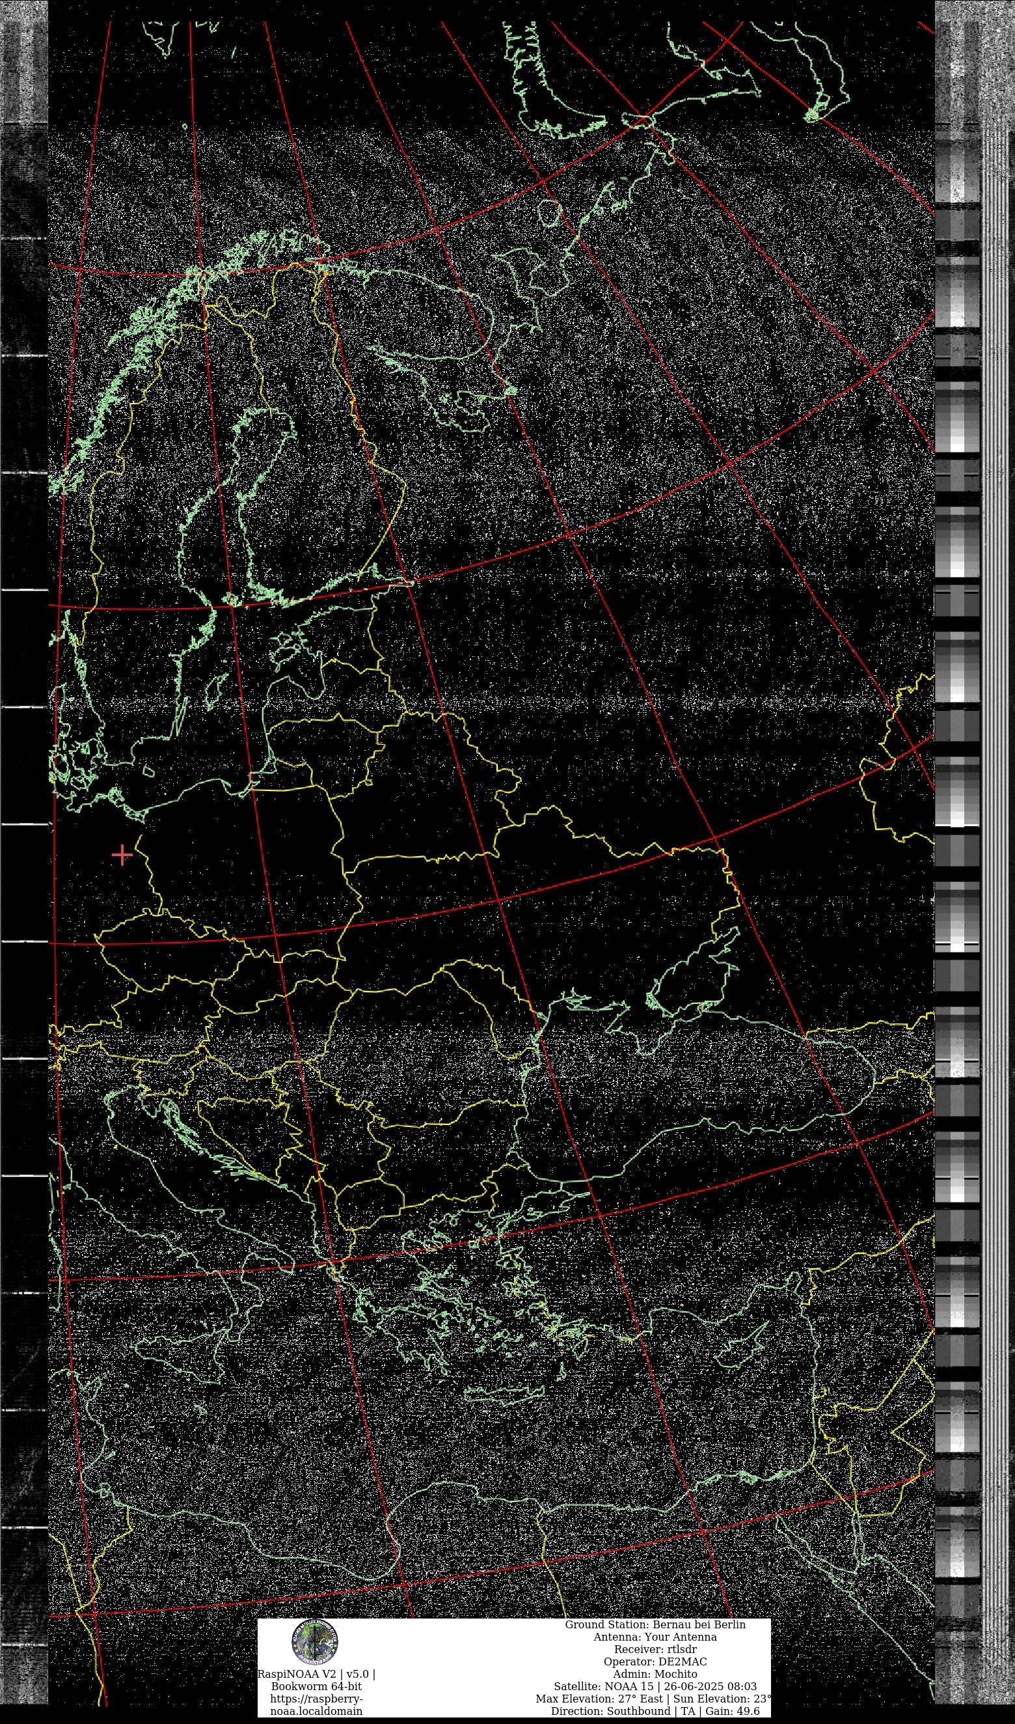Select the 'Operator: DE2MAC' line

point(655,1661)
